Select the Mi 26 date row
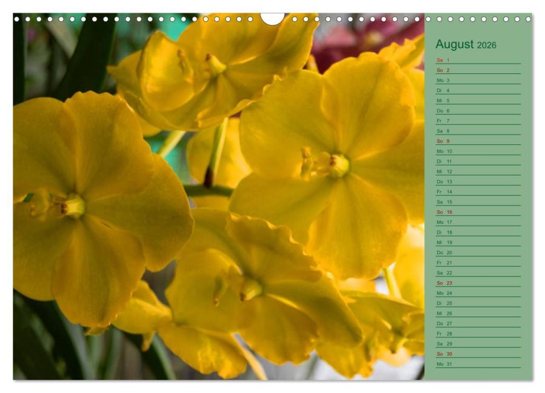The image size is (545, 393). [478, 314]
